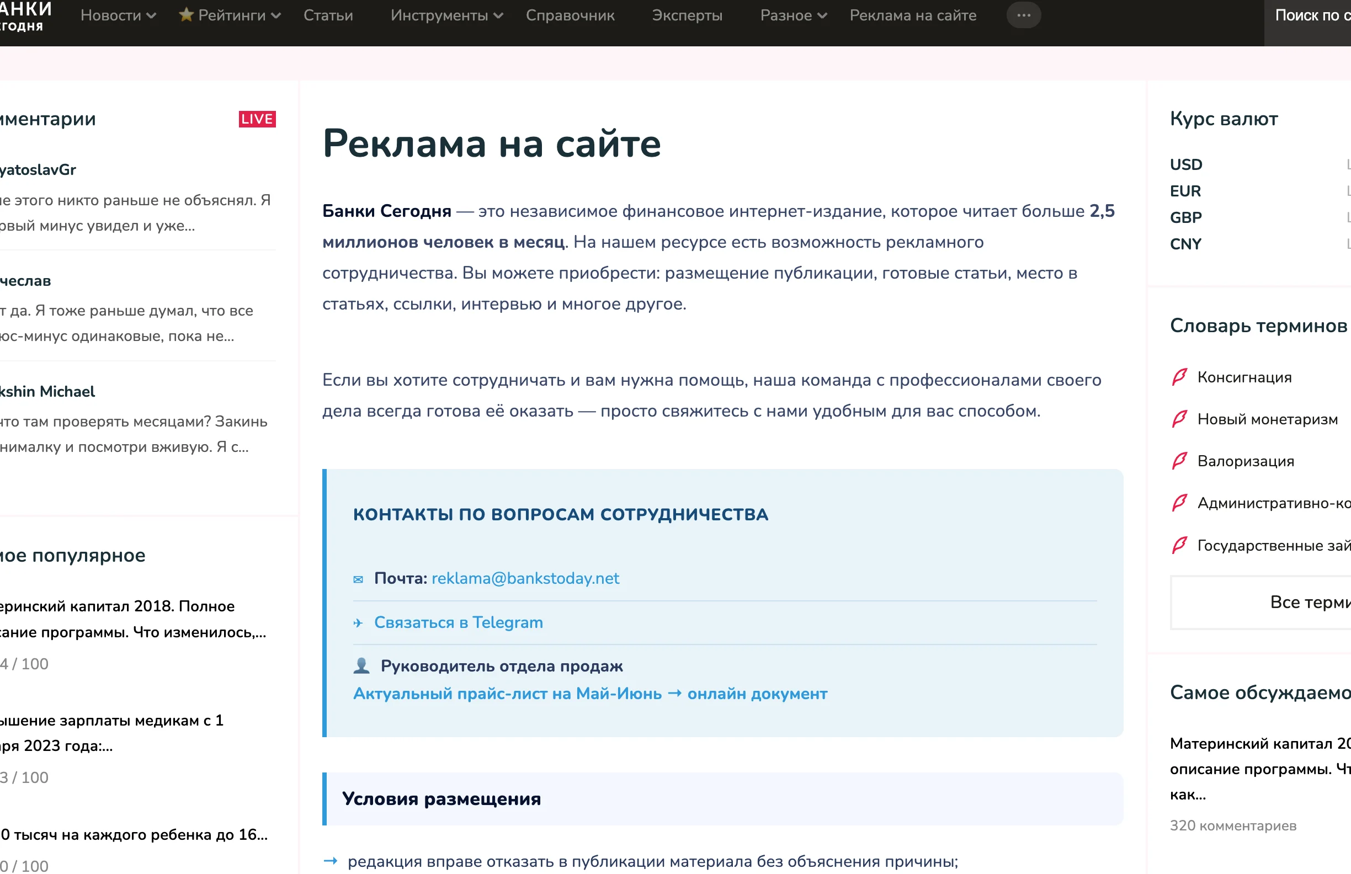This screenshot has height=874, width=1351.
Task: Open the most discussed article with 320 комментариев
Action: 1260,769
